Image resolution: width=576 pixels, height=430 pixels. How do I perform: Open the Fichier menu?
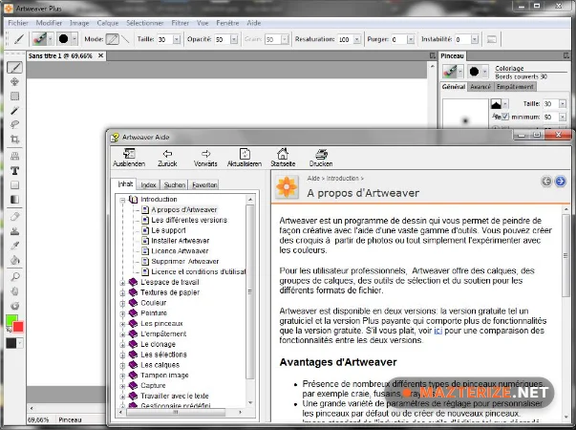coord(18,23)
